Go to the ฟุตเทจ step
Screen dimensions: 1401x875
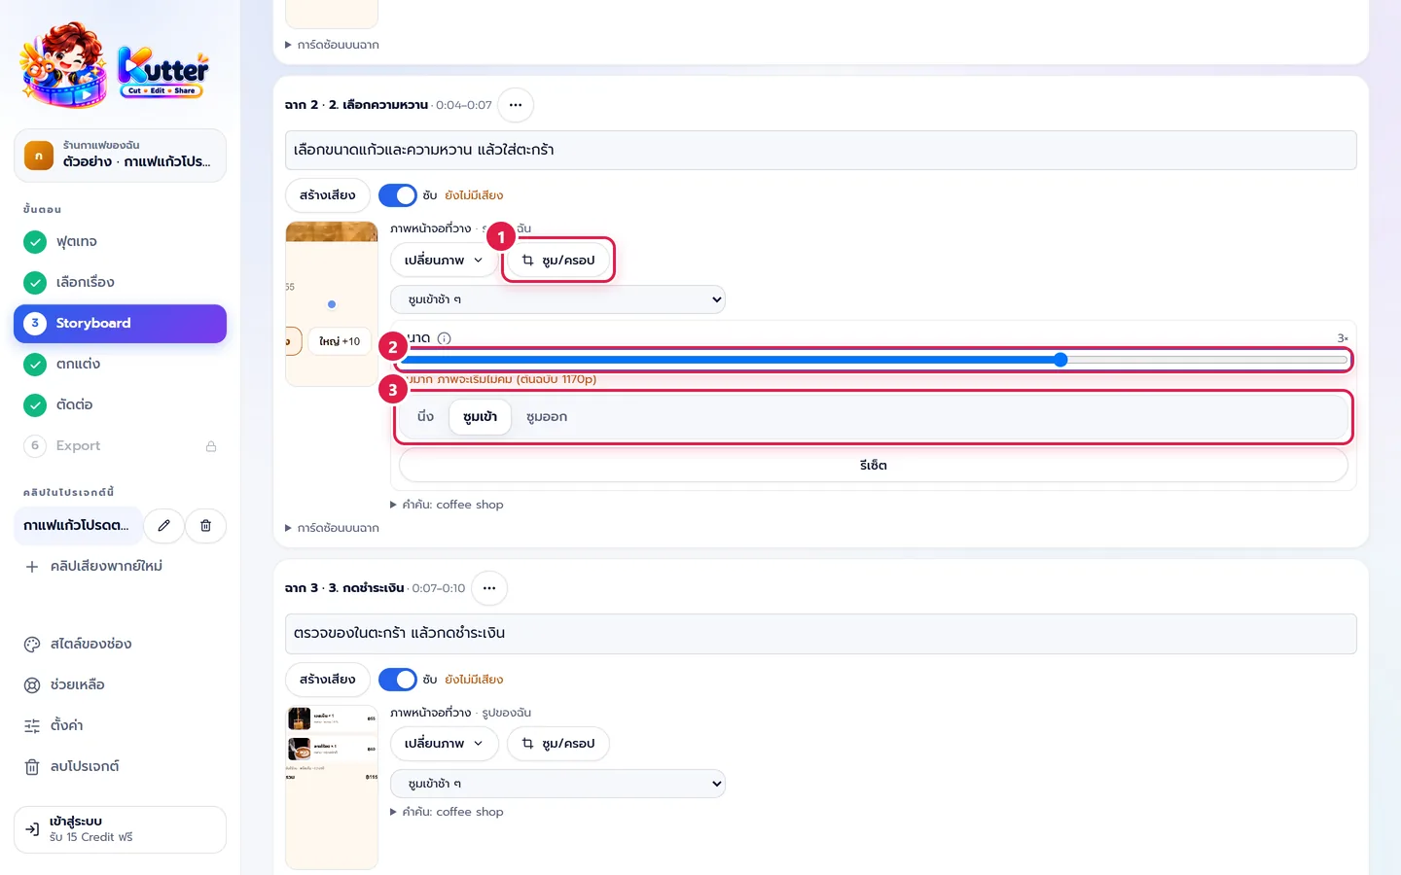[x=120, y=241]
